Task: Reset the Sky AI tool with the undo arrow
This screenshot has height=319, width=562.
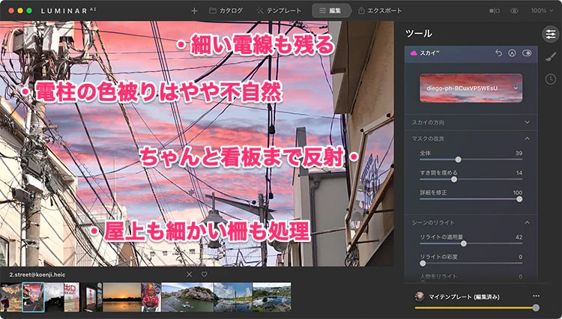Action: click(499, 53)
